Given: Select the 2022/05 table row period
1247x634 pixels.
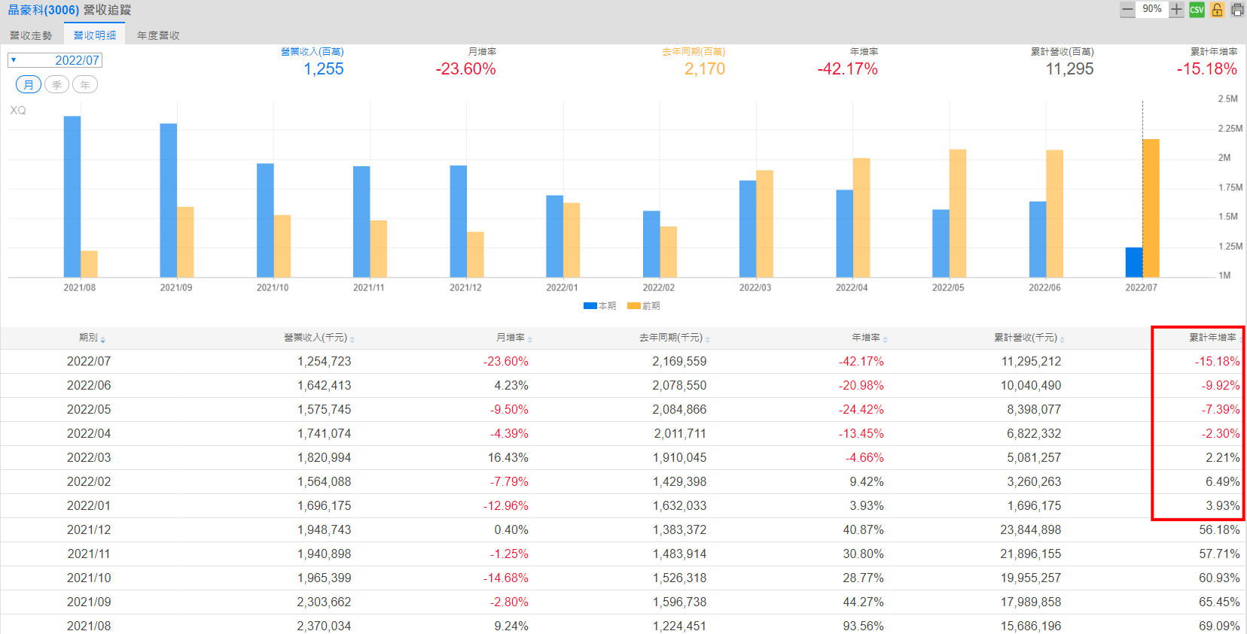Looking at the screenshot, I should click(x=89, y=410).
